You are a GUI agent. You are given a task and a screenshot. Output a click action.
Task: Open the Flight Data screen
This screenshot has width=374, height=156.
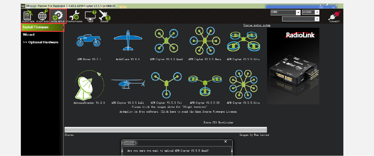pyautogui.click(x=28, y=16)
